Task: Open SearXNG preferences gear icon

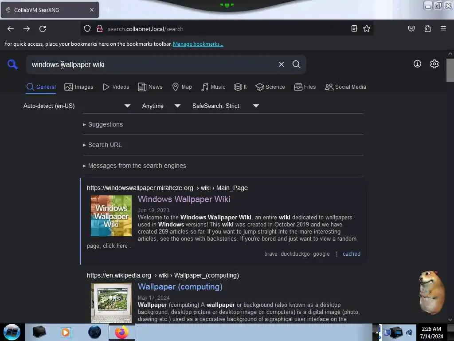Action: click(434, 64)
